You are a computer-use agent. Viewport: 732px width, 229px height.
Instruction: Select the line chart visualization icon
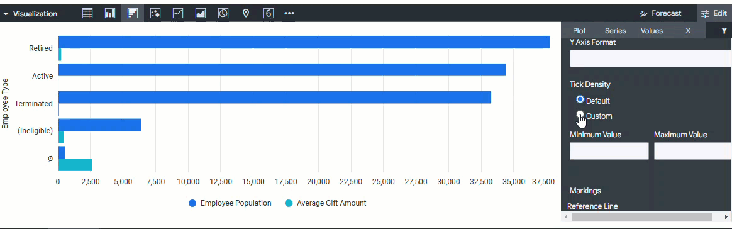coord(178,14)
